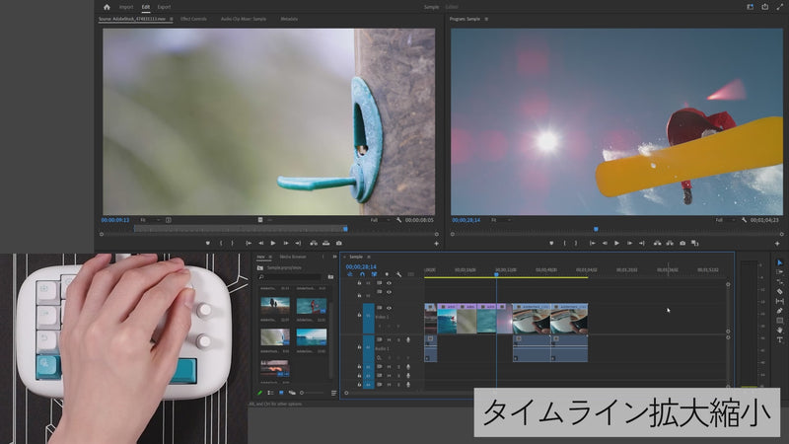Image resolution: width=789 pixels, height=444 pixels.
Task: Select the Pen tool
Action: (779, 311)
